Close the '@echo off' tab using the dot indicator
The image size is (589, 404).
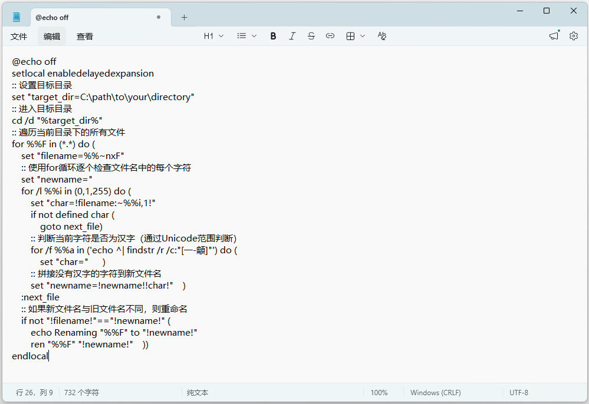click(x=159, y=17)
